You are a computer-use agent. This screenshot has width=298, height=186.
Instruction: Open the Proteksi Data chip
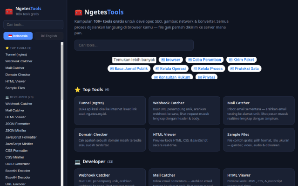(244, 69)
